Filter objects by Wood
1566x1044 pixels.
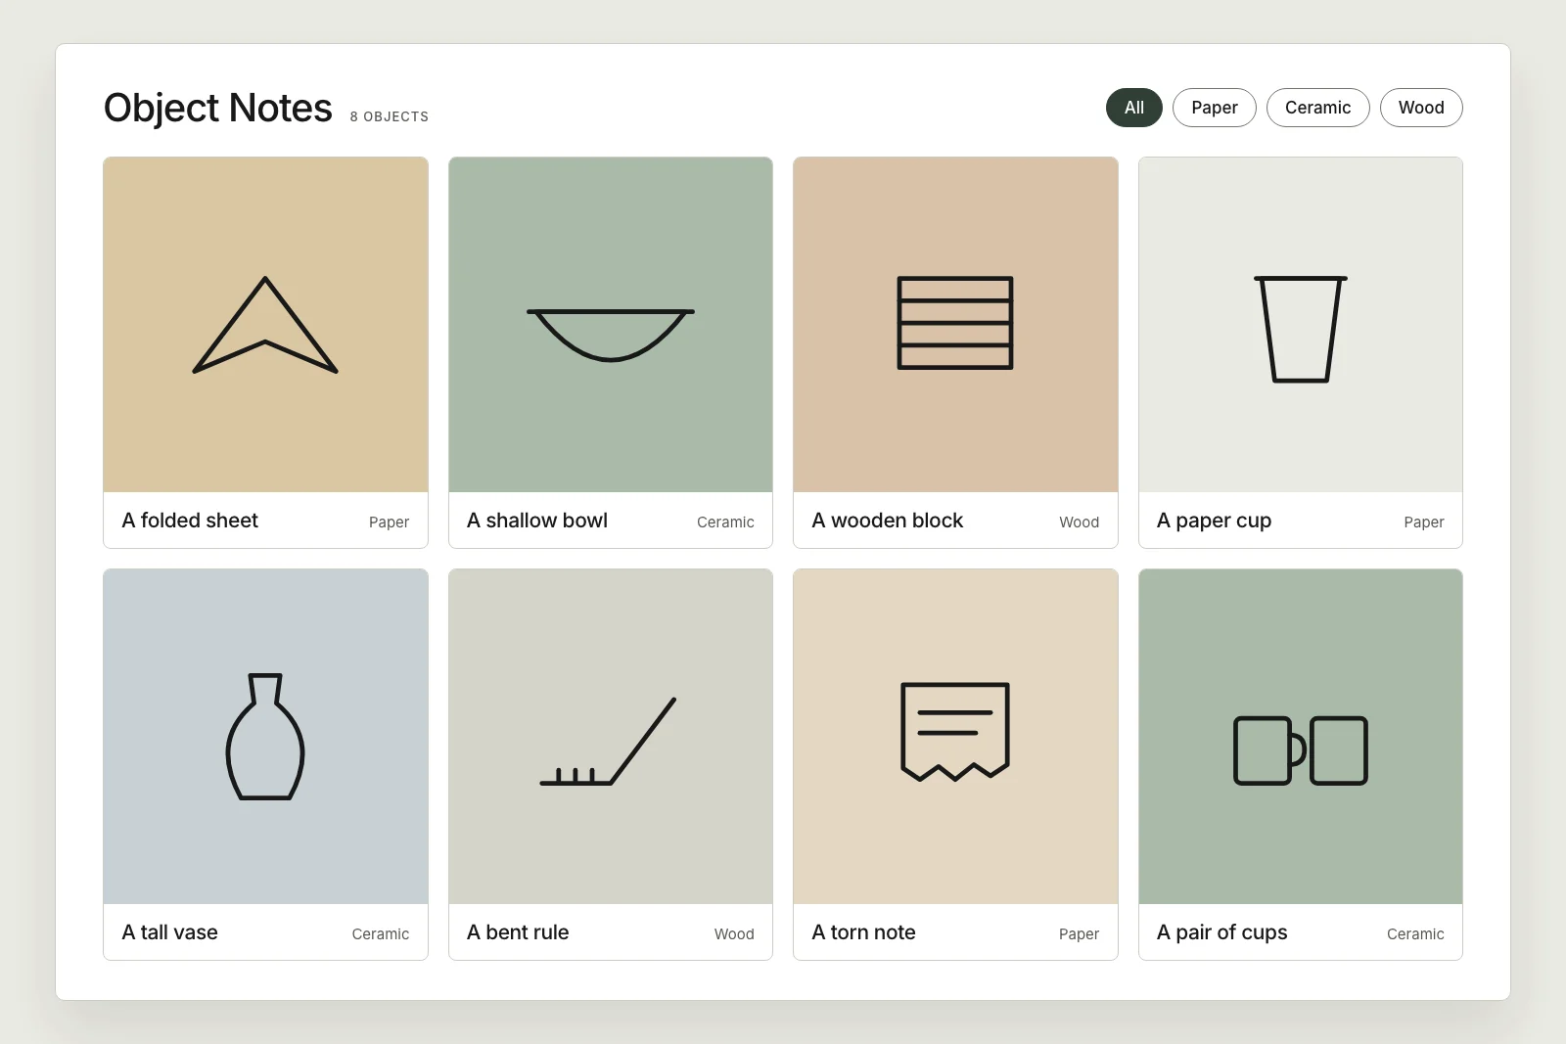tap(1421, 108)
